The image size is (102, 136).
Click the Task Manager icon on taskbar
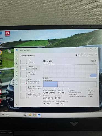tap(39, 115)
